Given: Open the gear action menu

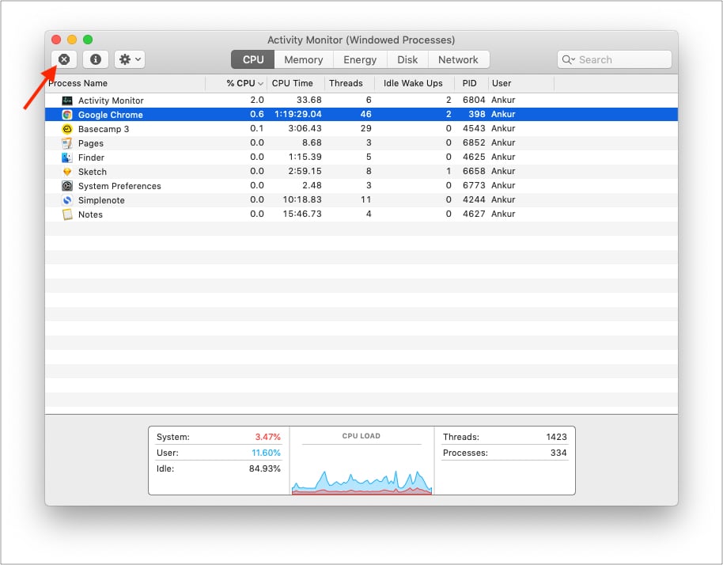Looking at the screenshot, I should pyautogui.click(x=128, y=59).
